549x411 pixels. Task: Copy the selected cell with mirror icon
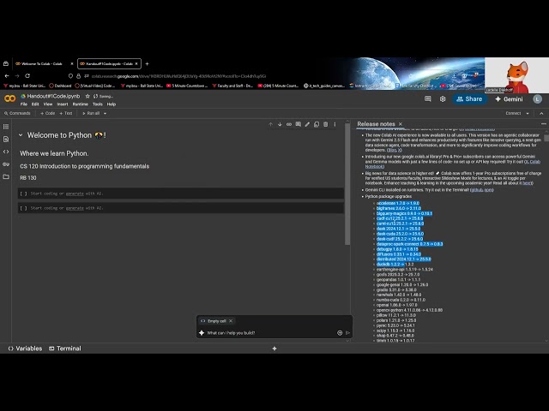pos(317,124)
